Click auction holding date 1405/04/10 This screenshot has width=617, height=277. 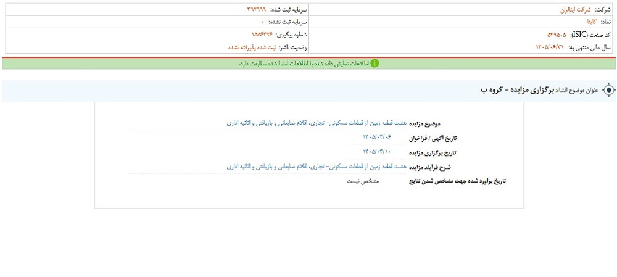(378, 152)
